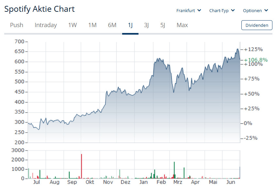The width and height of the screenshot is (276, 193).
Task: Click the 700 price axis label
Action: (19, 41)
